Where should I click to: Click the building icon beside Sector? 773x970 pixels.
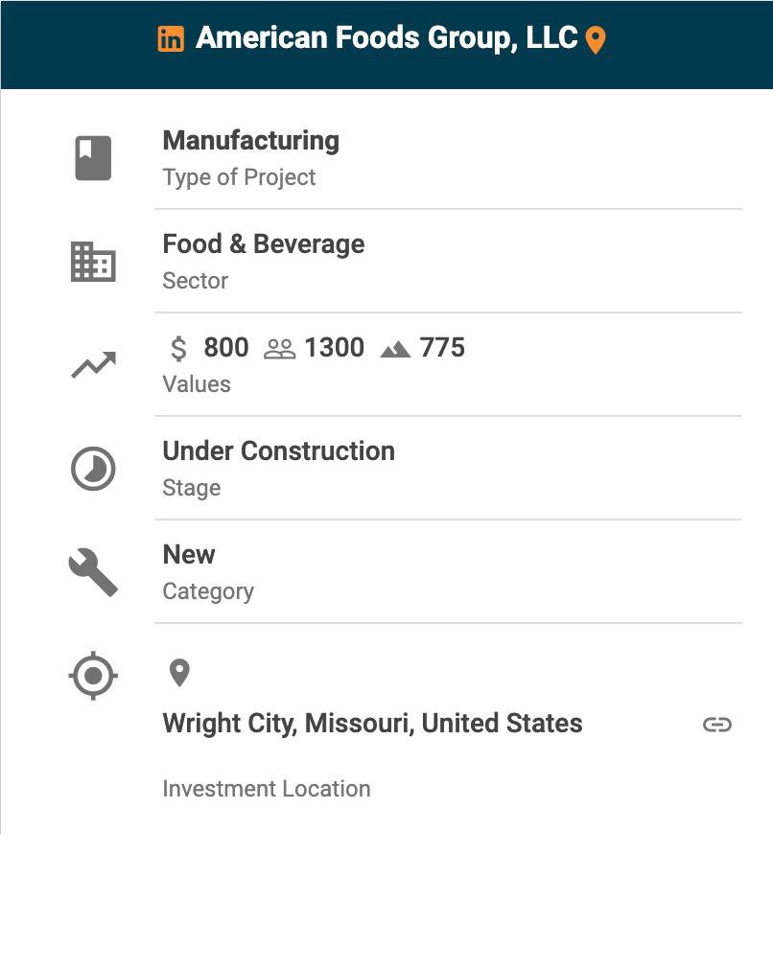(93, 262)
